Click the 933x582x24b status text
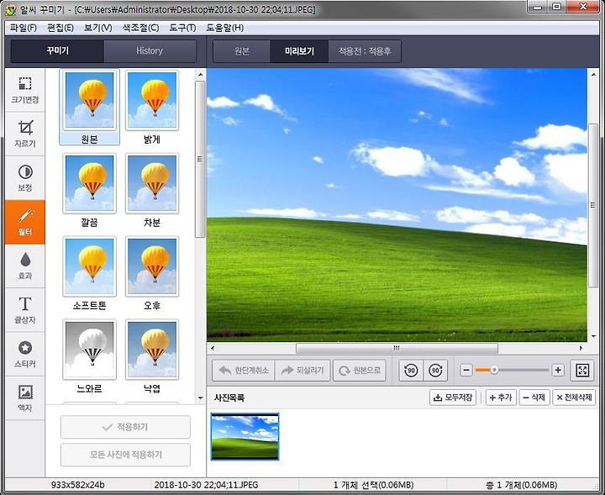 (78, 485)
